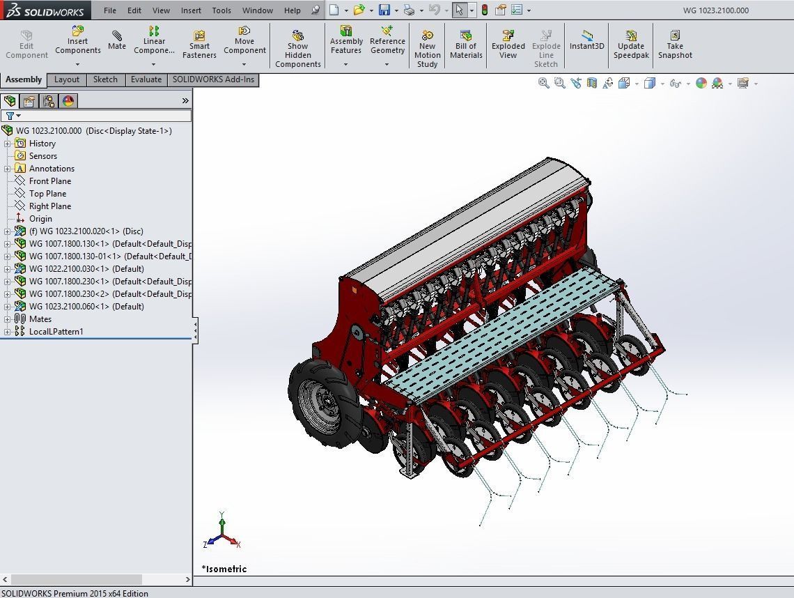The width and height of the screenshot is (794, 598).
Task: Expand the Annotations node
Action: point(7,169)
